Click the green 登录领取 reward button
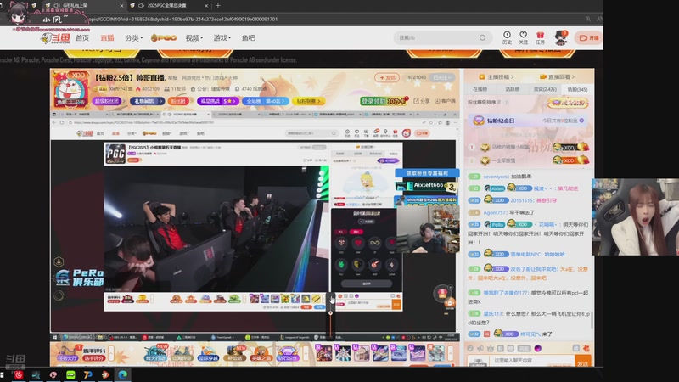679x382 pixels. [384, 101]
